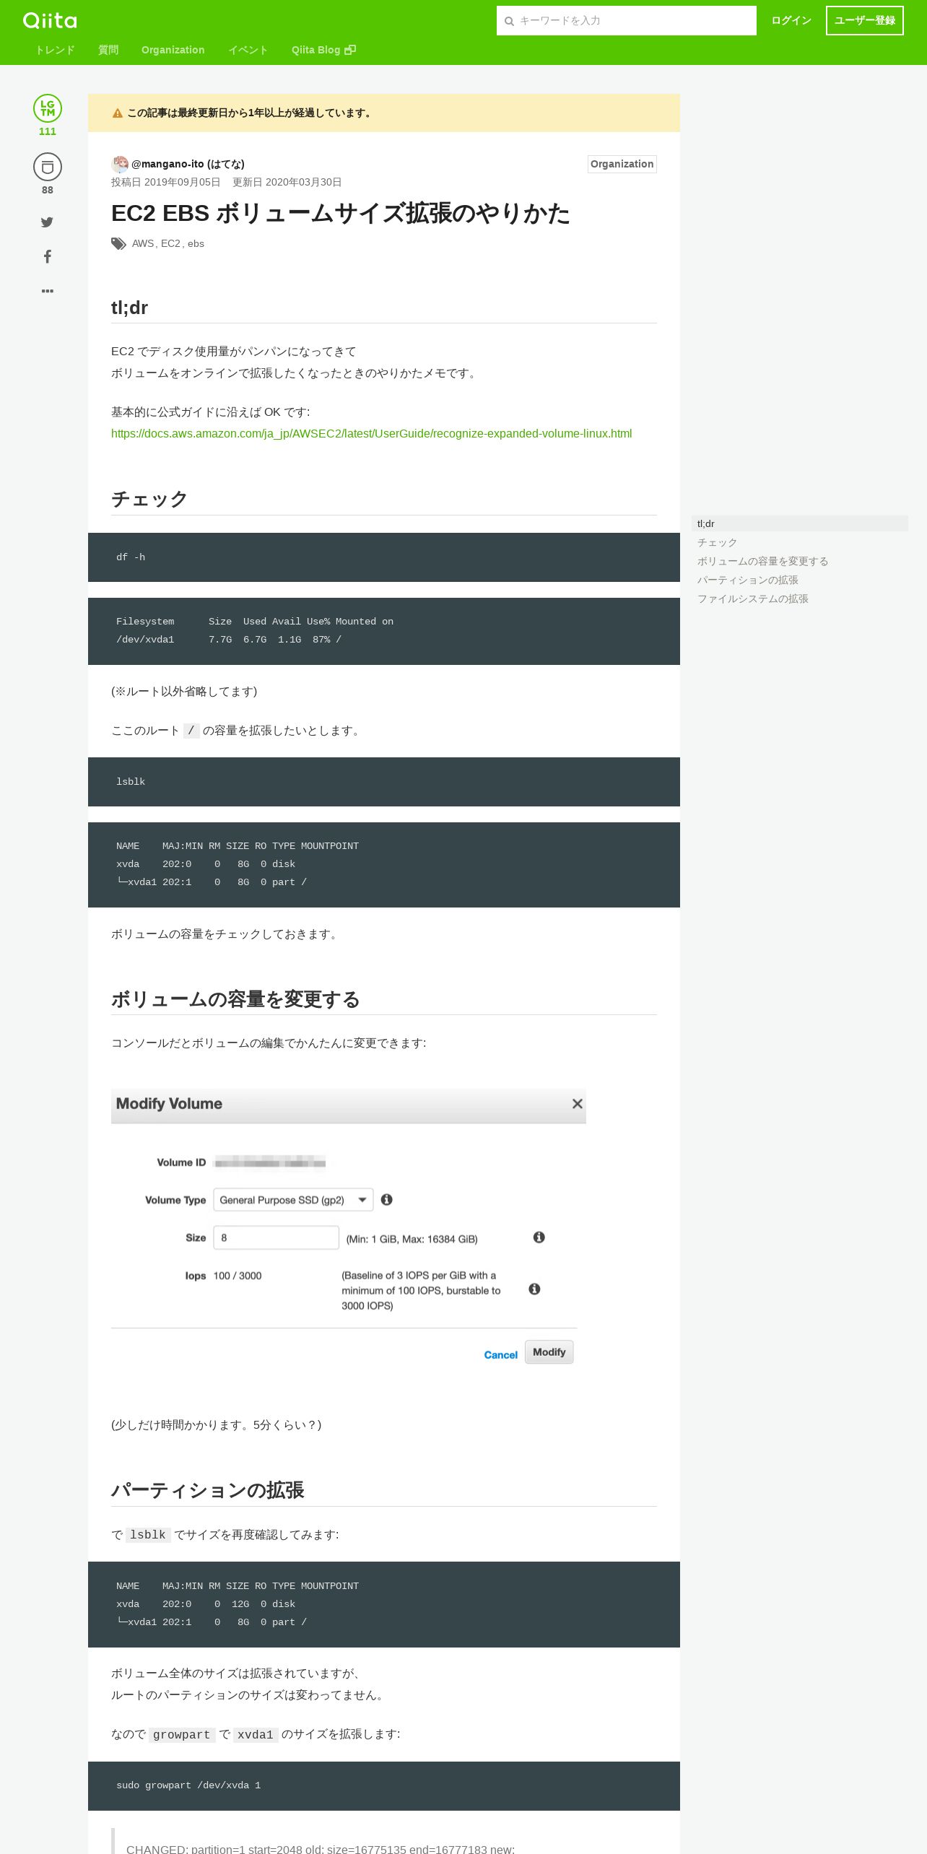Open the @mangano-ito author profile link
The width and height of the screenshot is (927, 1854).
[x=188, y=164]
